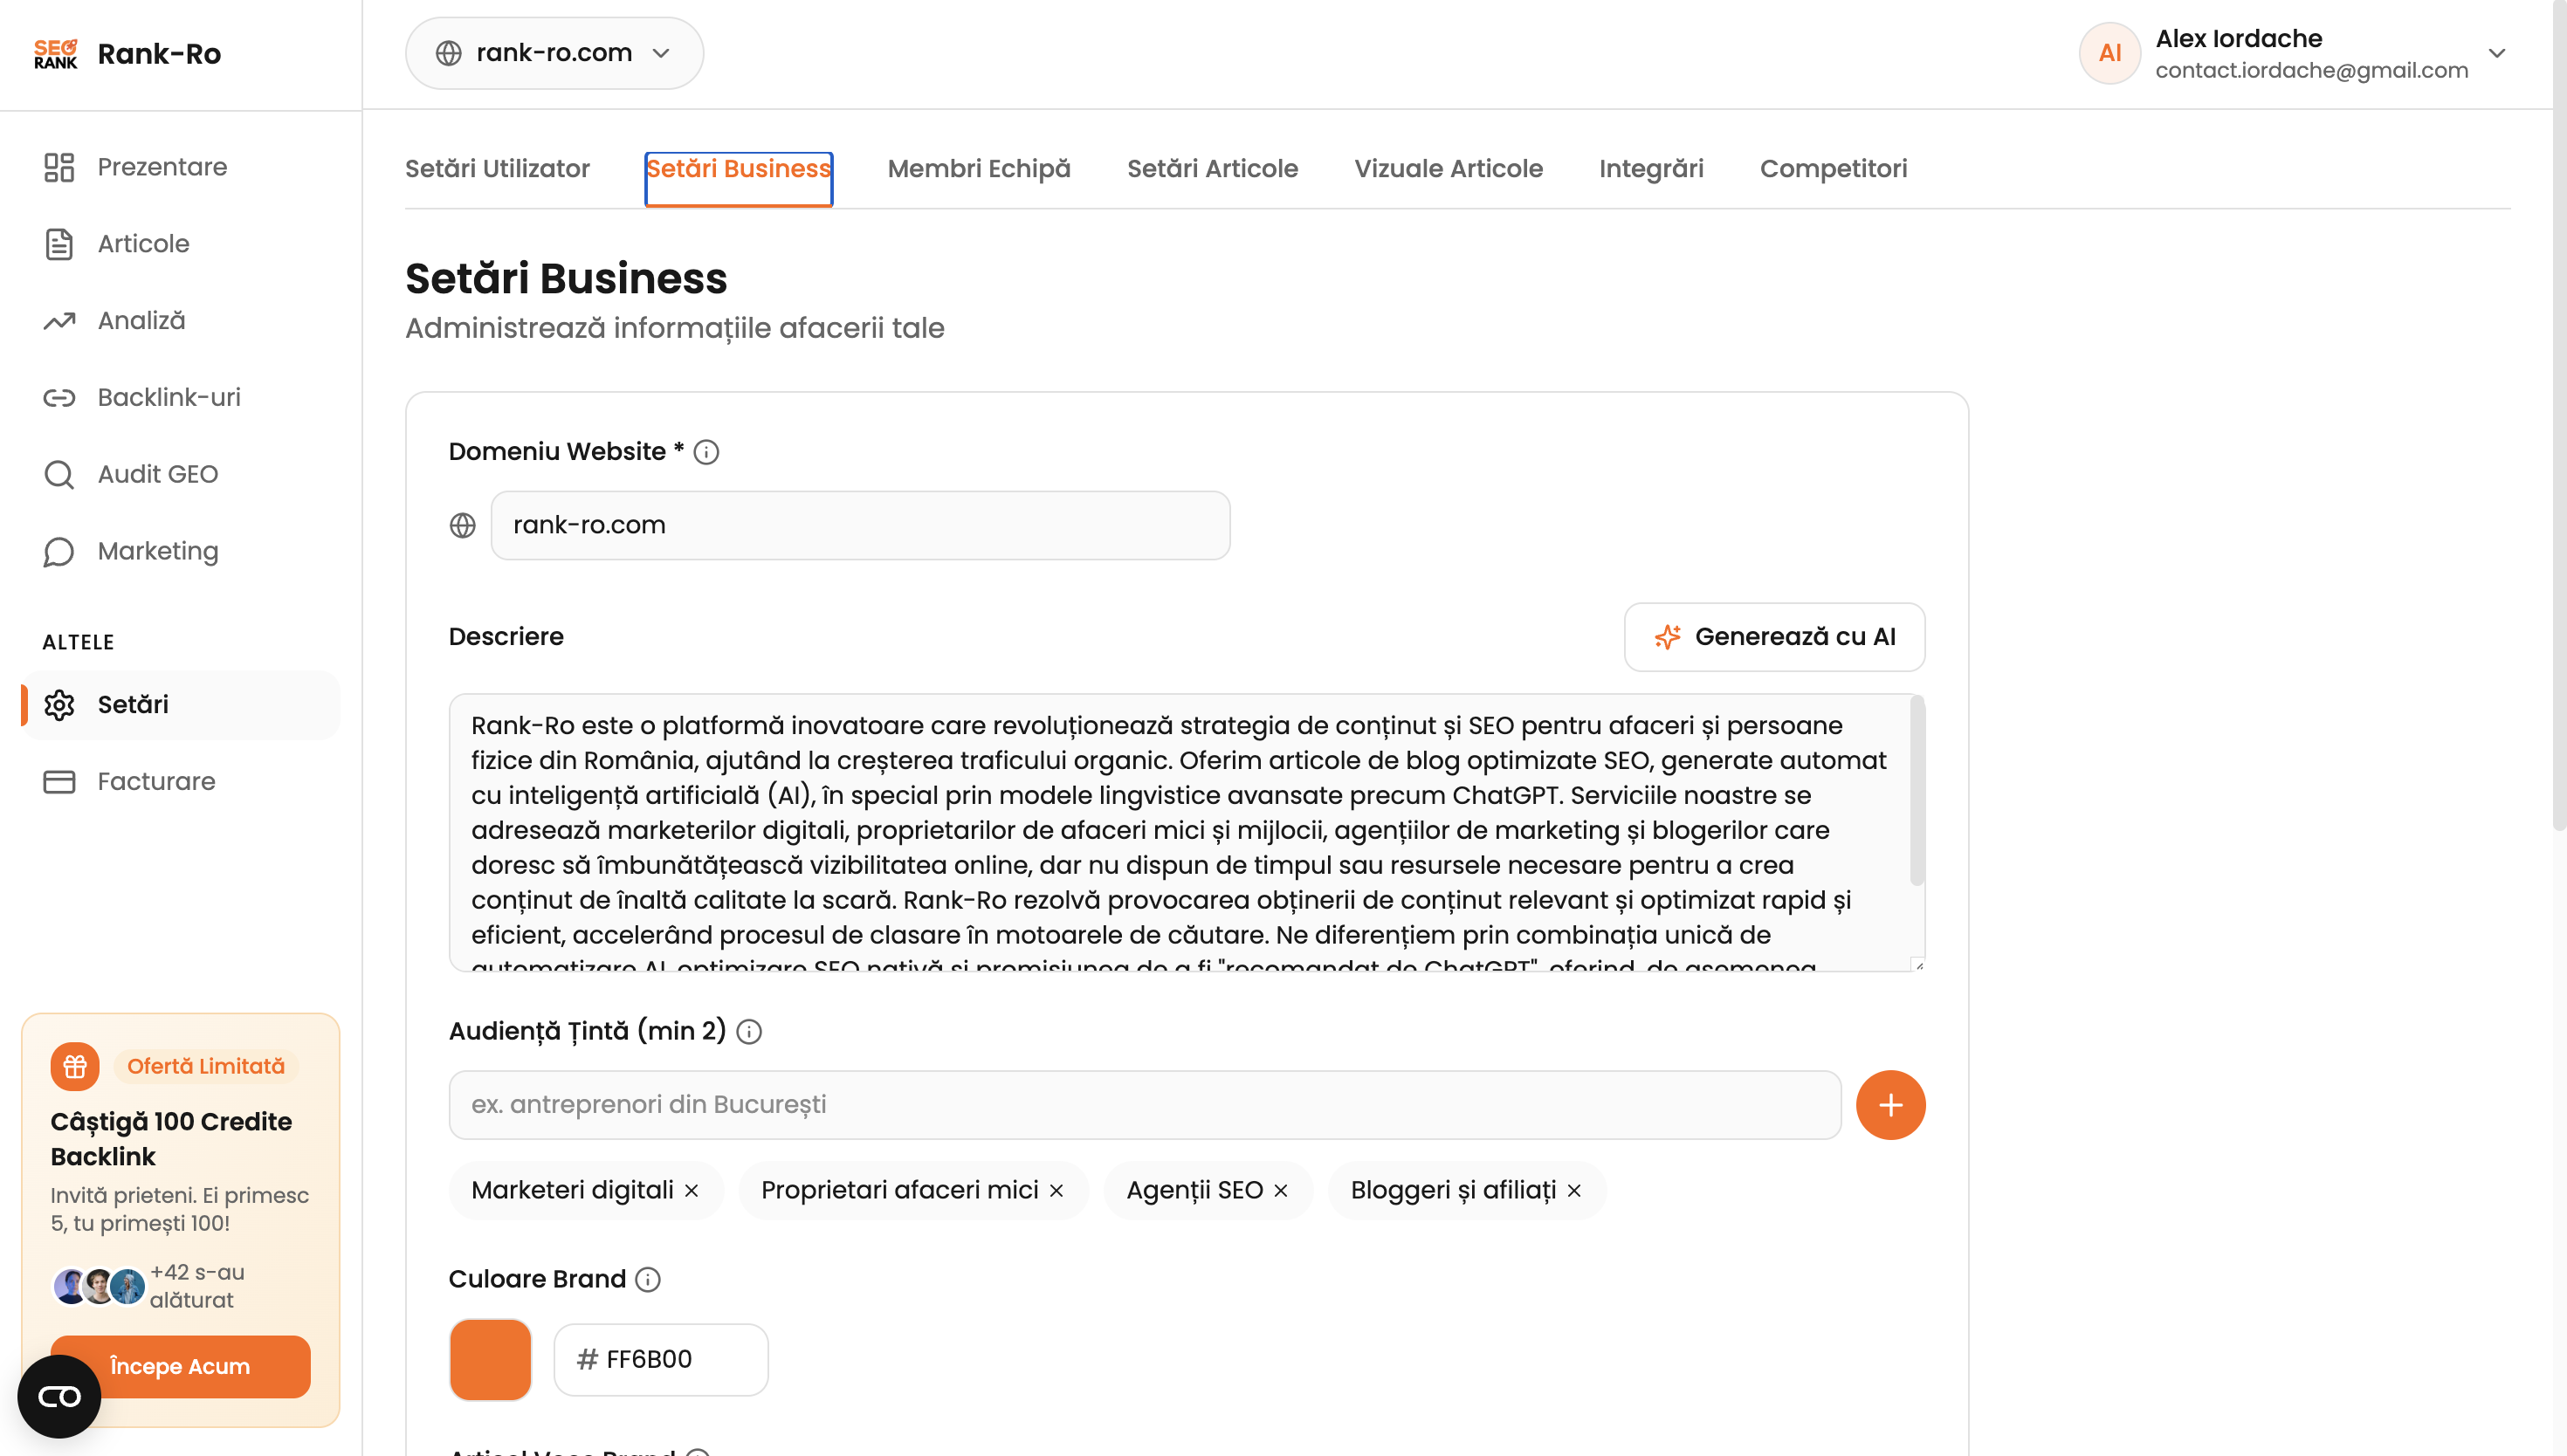Click the Audiență Țintă input field
The image size is (2567, 1456).
point(1144,1104)
